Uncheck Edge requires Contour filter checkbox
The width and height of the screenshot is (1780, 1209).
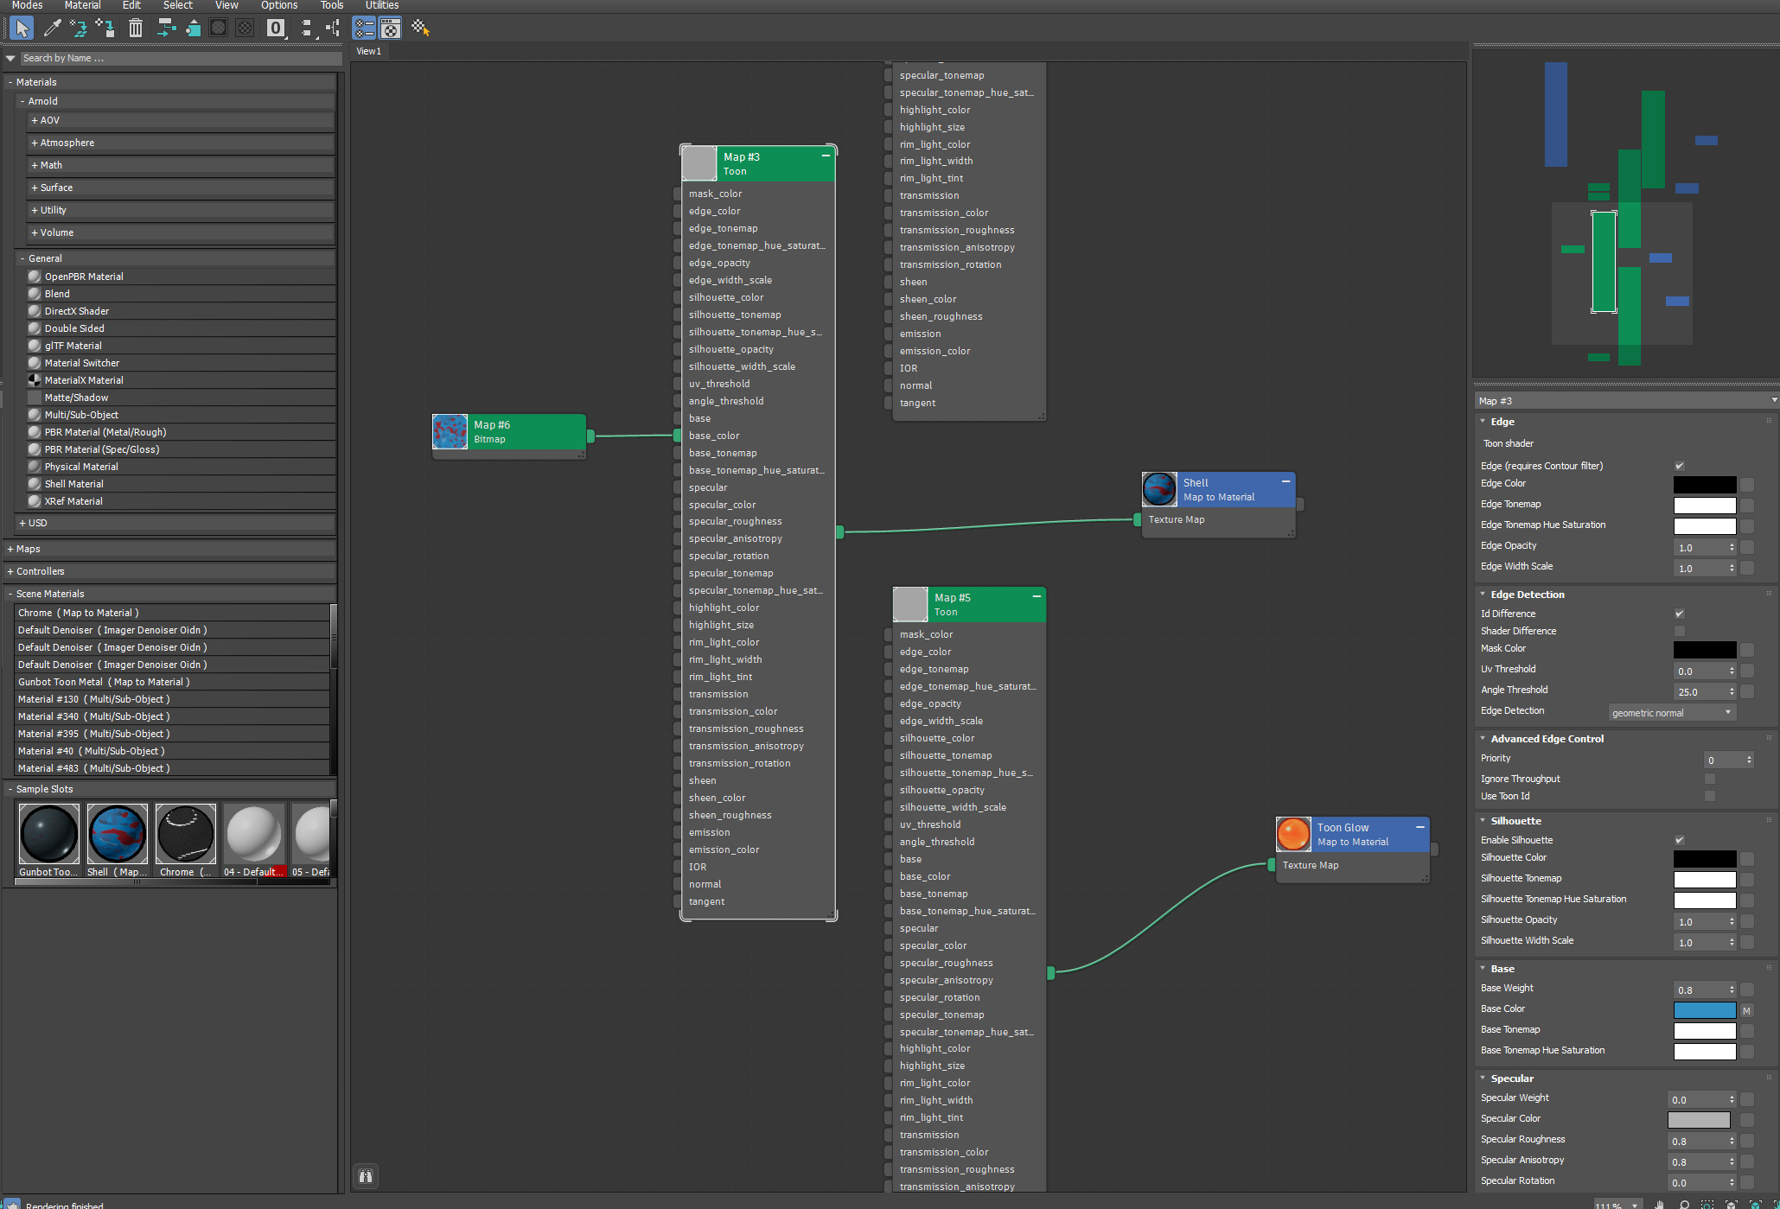point(1679,466)
